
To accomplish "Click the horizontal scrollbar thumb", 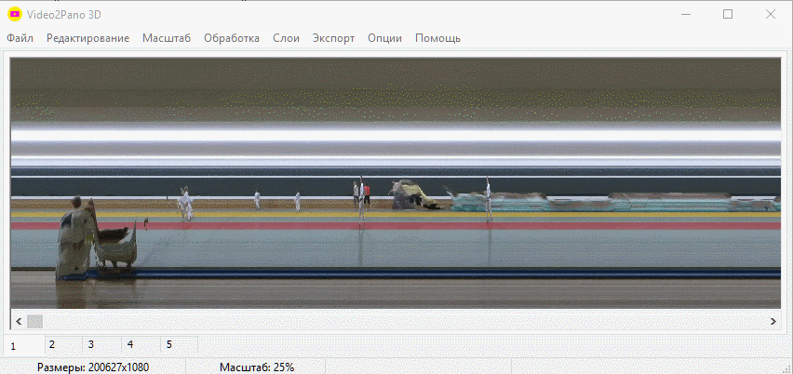I will pyautogui.click(x=34, y=321).
